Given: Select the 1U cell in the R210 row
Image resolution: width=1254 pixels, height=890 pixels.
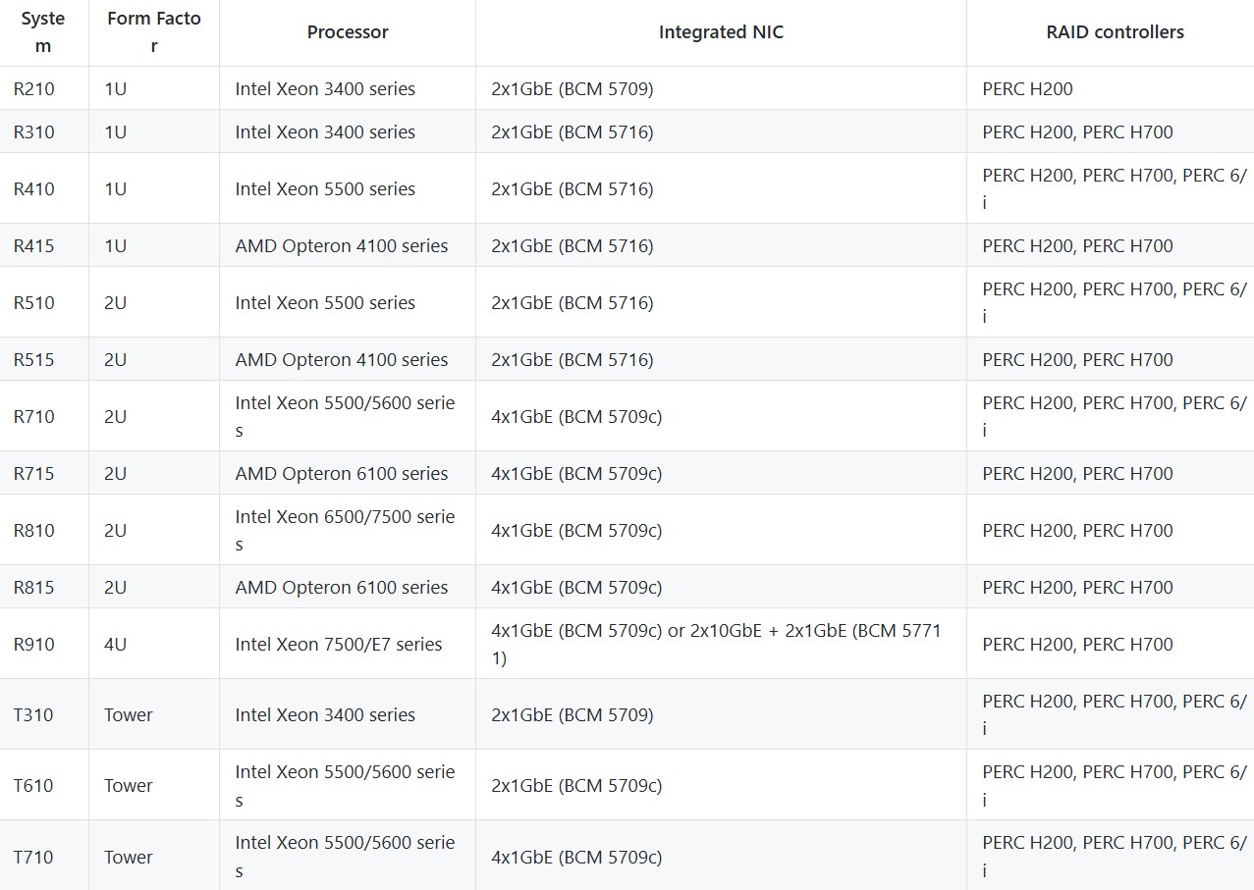Looking at the screenshot, I should (x=154, y=88).
